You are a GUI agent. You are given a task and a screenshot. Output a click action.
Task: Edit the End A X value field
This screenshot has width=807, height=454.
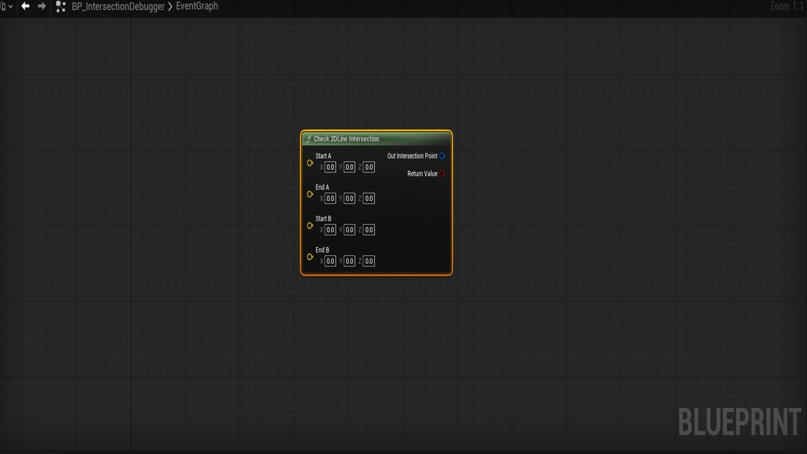(x=330, y=199)
